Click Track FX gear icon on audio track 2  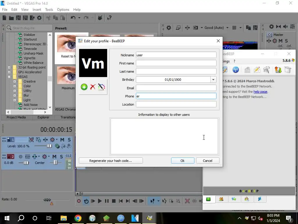45,157
